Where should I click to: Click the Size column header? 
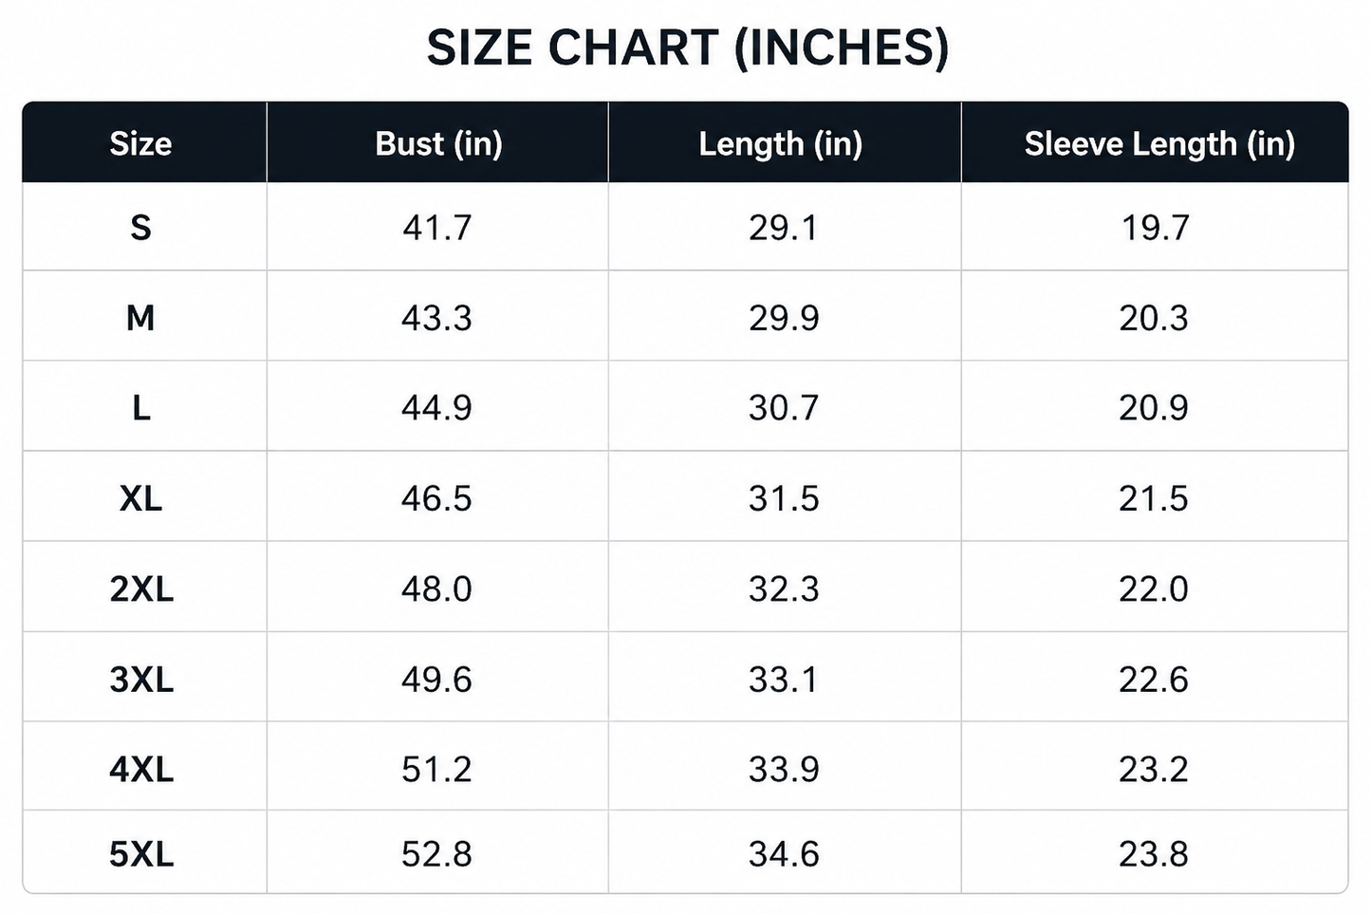point(140,143)
